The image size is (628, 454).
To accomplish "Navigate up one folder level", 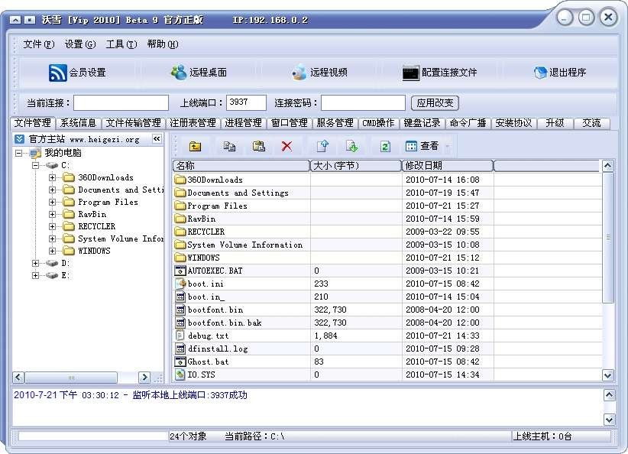I will [x=195, y=145].
